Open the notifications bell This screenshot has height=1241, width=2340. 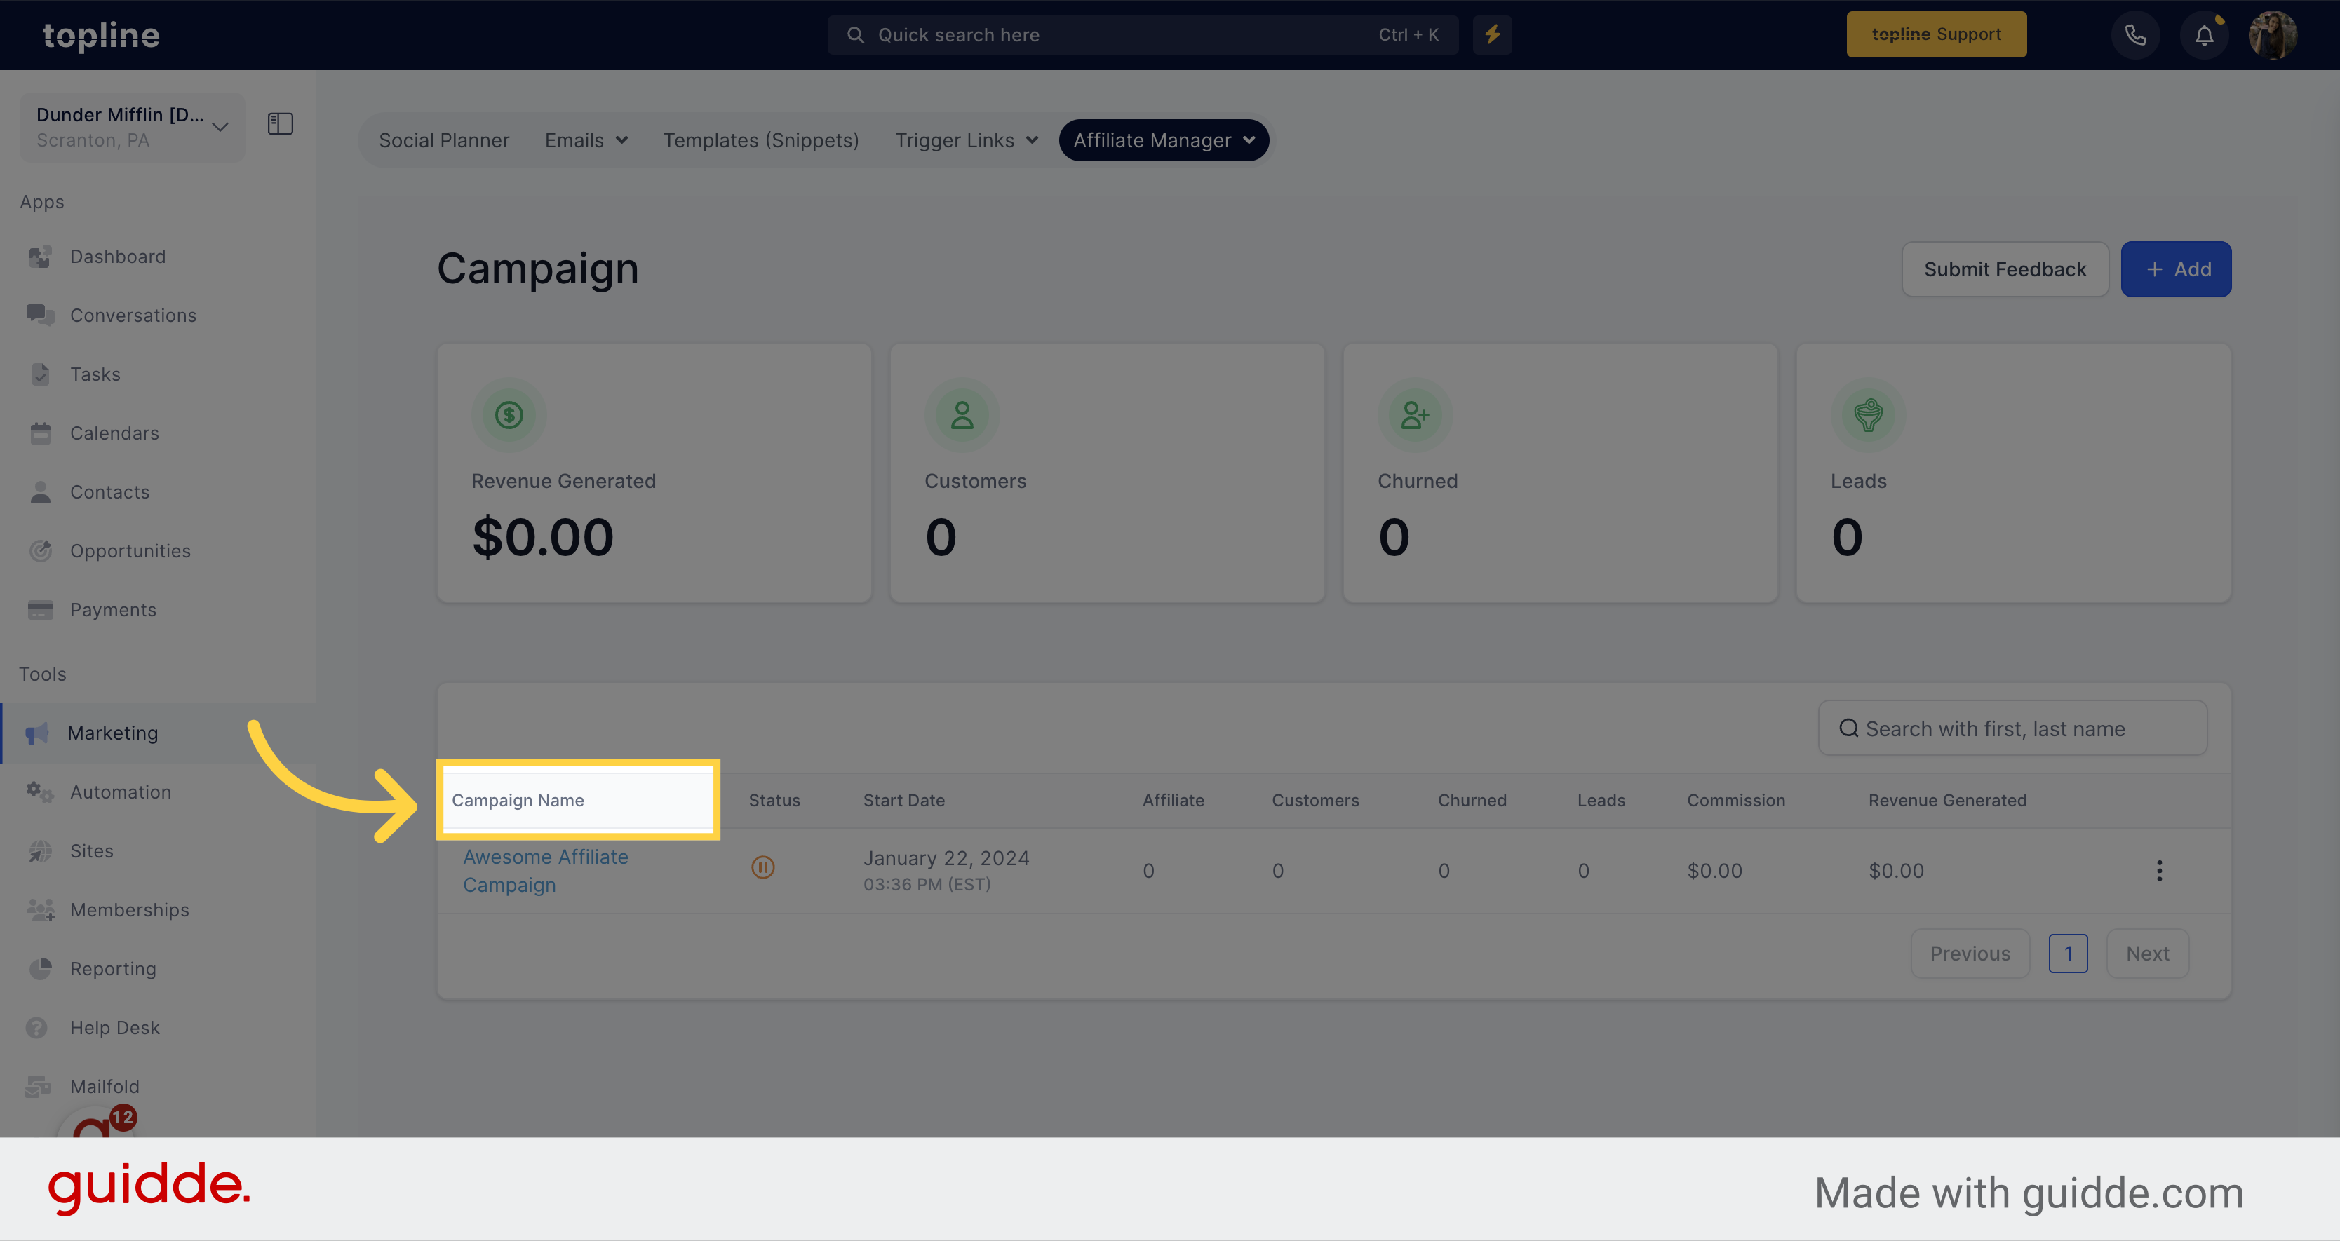point(2205,35)
